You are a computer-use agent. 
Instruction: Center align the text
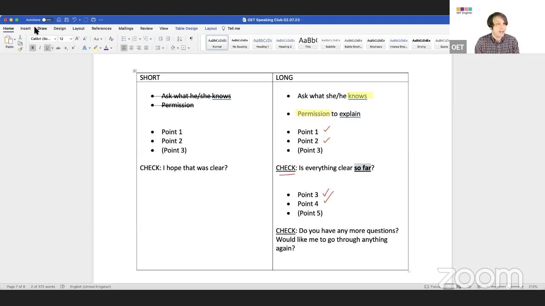click(x=131, y=48)
